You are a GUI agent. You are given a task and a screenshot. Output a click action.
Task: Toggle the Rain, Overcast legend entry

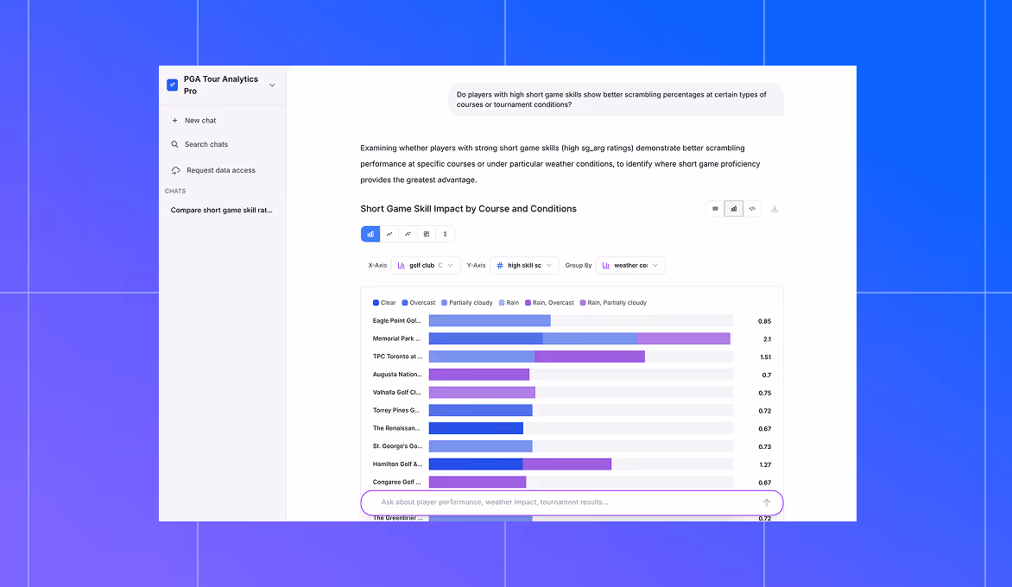pos(548,302)
